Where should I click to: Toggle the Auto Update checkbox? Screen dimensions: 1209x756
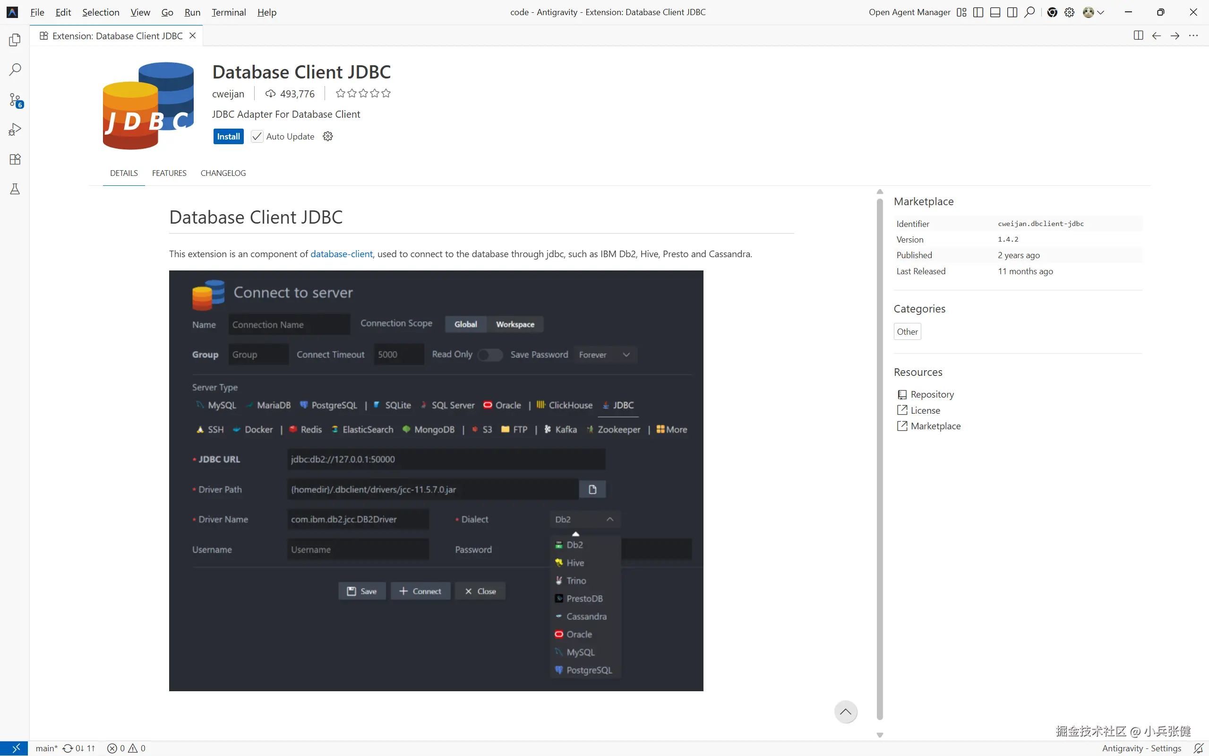[x=257, y=137]
